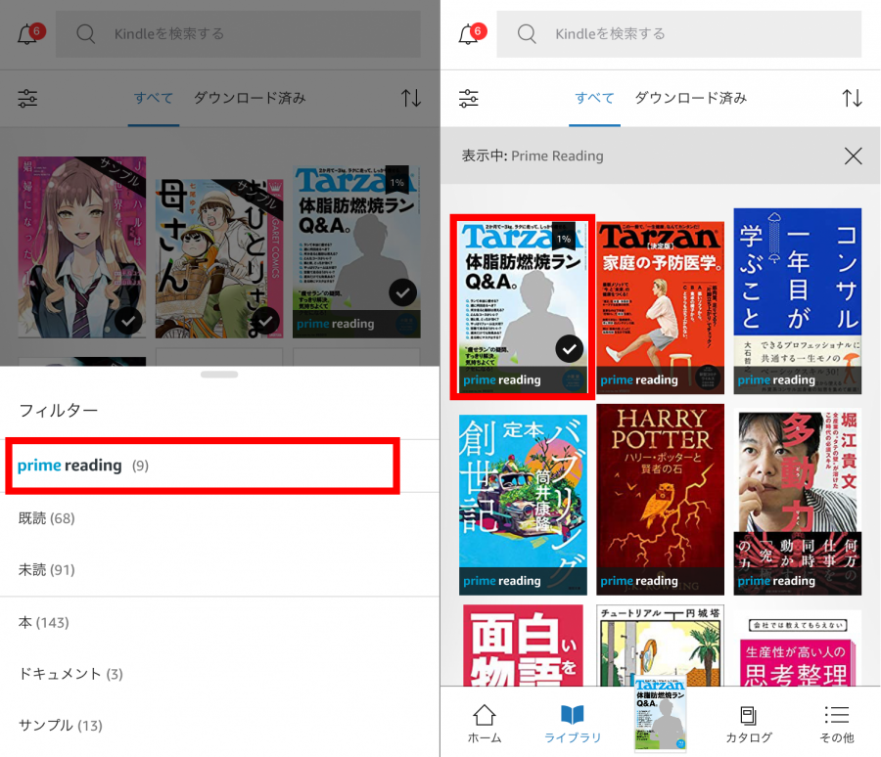Focus the Kindle search field in left screen
The width and height of the screenshot is (881, 757).
tap(238, 33)
